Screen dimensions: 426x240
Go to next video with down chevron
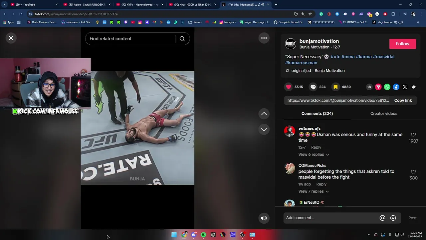point(264,129)
